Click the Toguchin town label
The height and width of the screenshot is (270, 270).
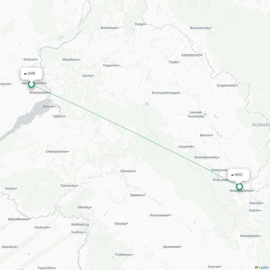click(x=110, y=65)
